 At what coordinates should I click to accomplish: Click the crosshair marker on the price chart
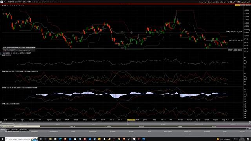(x=131, y=33)
